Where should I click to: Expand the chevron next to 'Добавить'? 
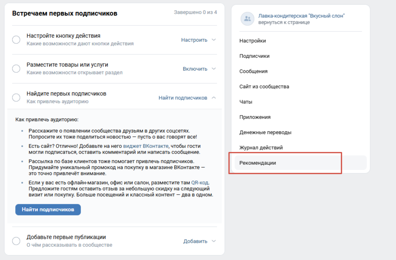click(214, 241)
